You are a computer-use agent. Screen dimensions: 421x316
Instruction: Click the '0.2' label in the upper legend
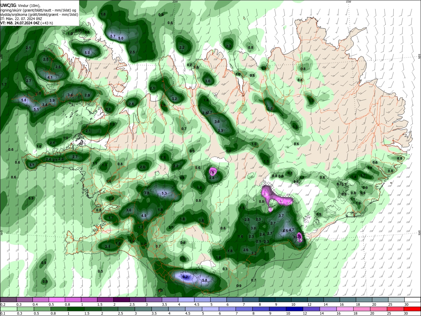[x=3, y=304]
